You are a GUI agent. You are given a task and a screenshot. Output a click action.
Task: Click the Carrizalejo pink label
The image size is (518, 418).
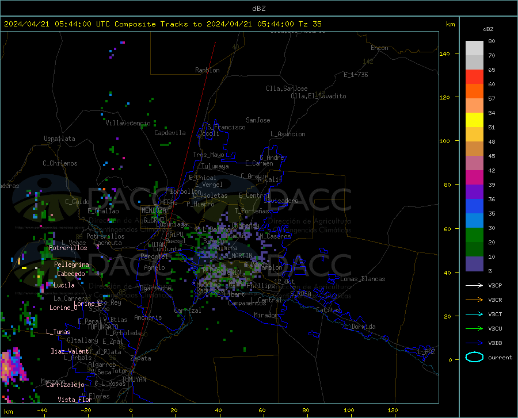[x=65, y=385]
